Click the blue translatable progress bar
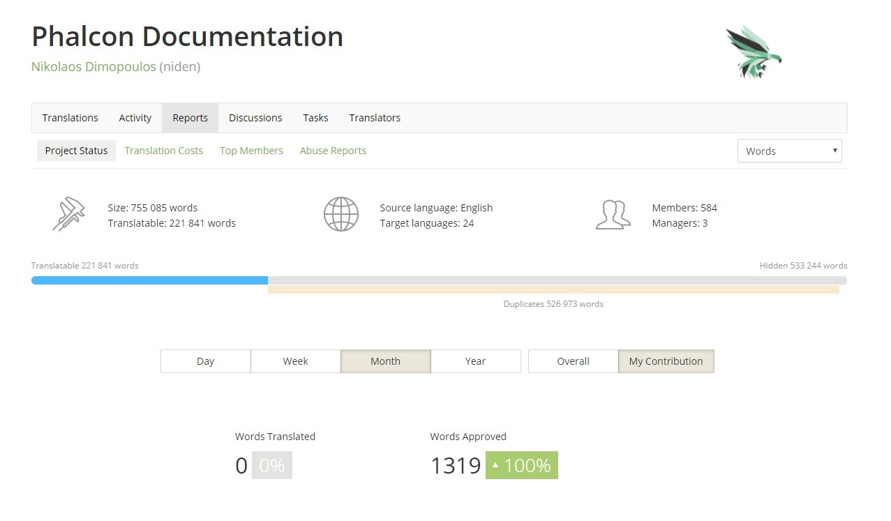The width and height of the screenshot is (891, 521). click(149, 280)
